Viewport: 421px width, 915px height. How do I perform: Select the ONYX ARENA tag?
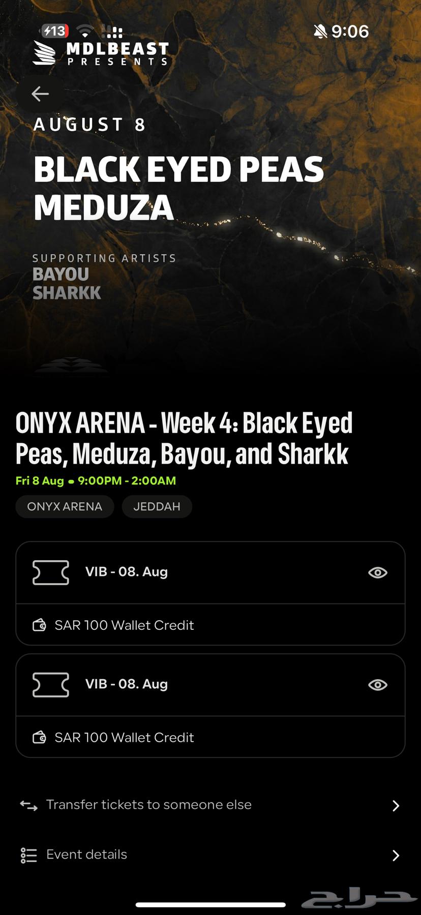click(x=65, y=507)
